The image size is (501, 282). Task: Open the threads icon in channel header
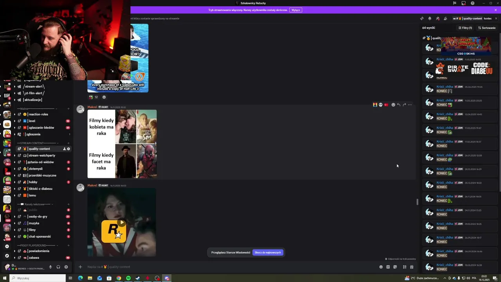click(x=422, y=18)
